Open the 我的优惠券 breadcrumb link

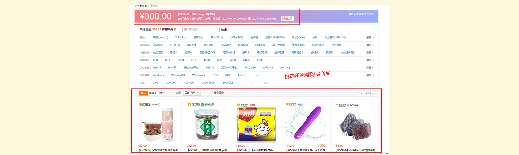[141, 6]
